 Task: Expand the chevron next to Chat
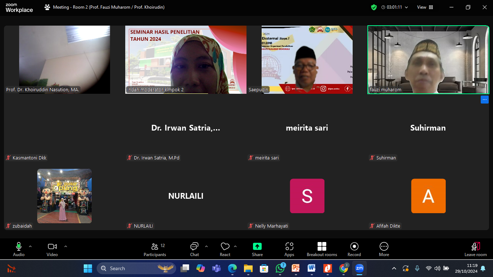click(206, 246)
